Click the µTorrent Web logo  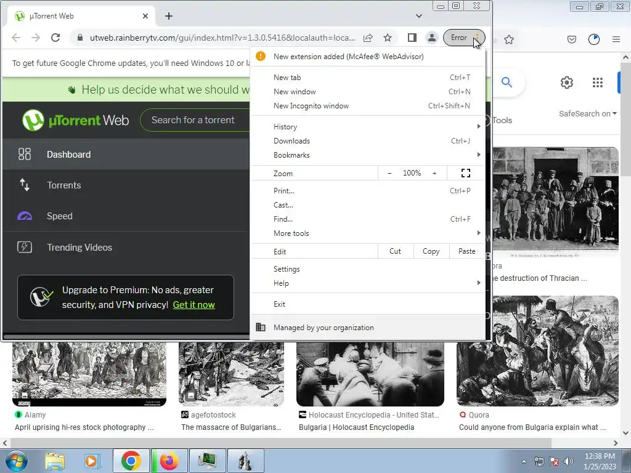tap(75, 120)
